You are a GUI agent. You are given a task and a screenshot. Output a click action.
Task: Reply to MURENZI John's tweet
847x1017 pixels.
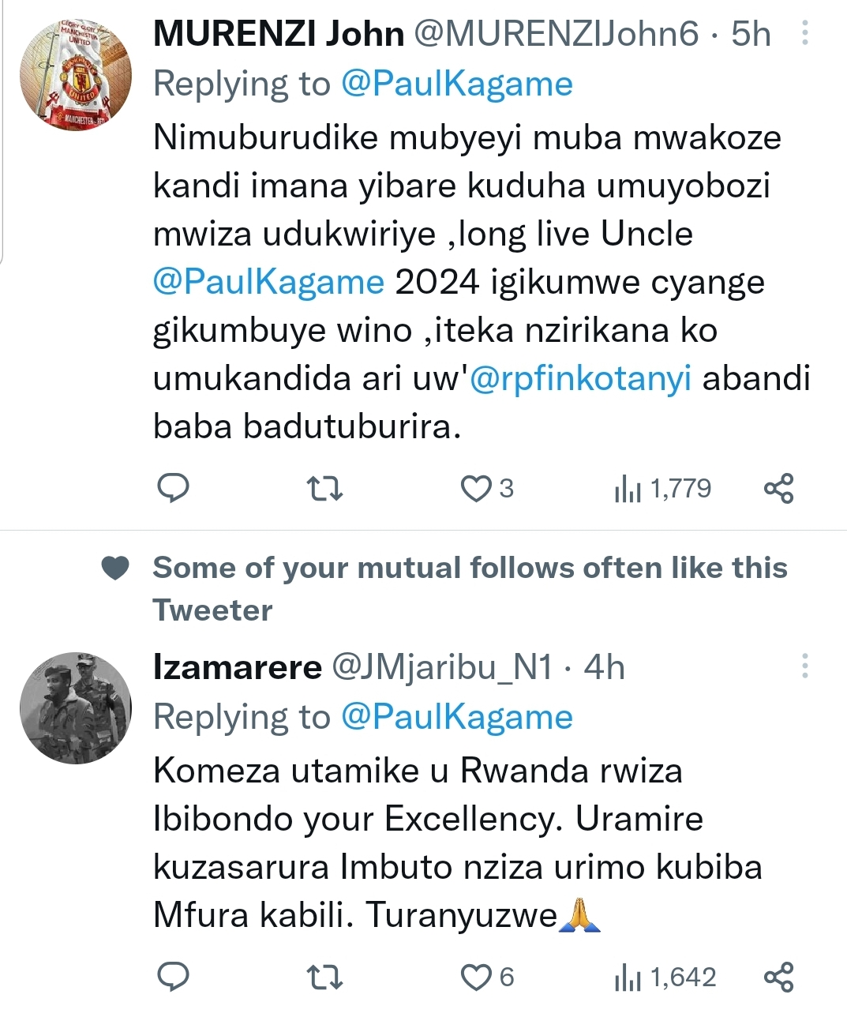pyautogui.click(x=174, y=489)
